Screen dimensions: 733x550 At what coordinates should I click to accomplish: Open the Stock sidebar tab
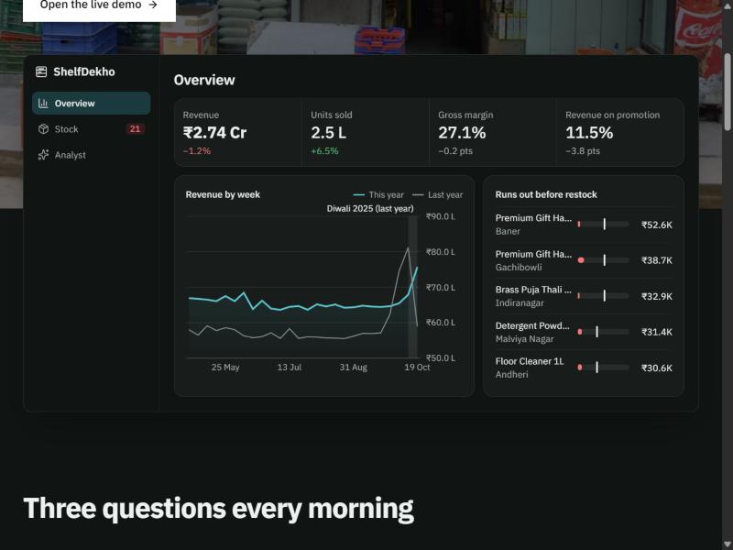tap(91, 129)
